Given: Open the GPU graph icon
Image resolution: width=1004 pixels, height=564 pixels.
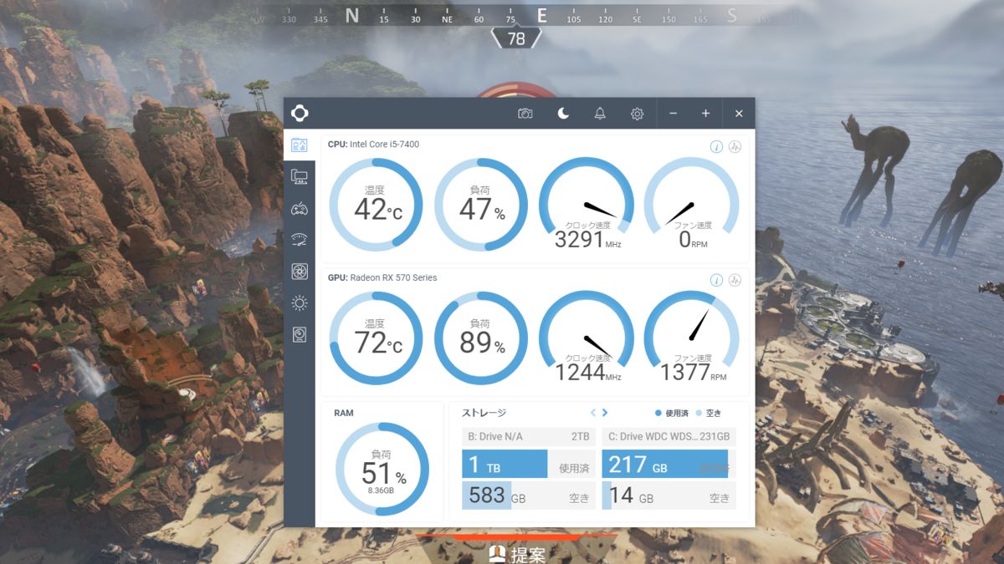Looking at the screenshot, I should (x=735, y=280).
